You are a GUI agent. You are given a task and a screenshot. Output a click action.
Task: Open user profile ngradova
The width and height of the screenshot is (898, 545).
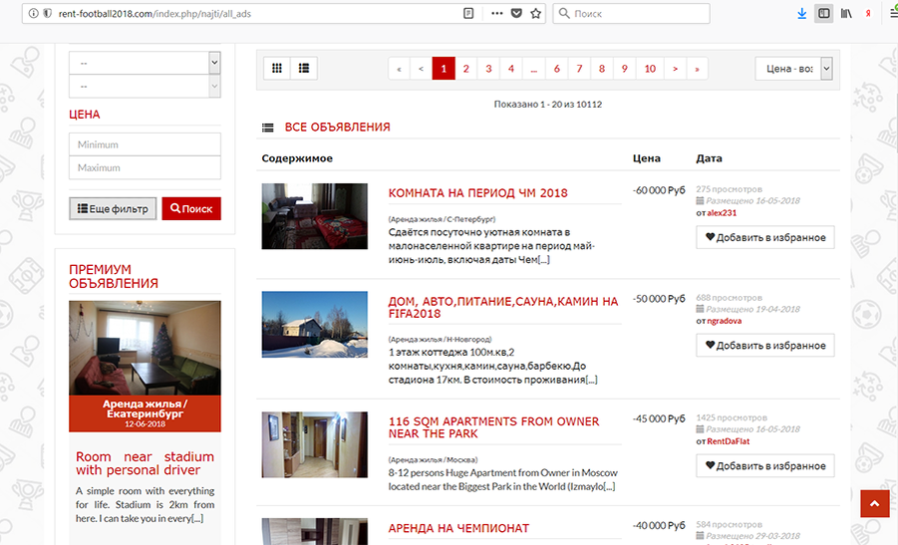[724, 321]
